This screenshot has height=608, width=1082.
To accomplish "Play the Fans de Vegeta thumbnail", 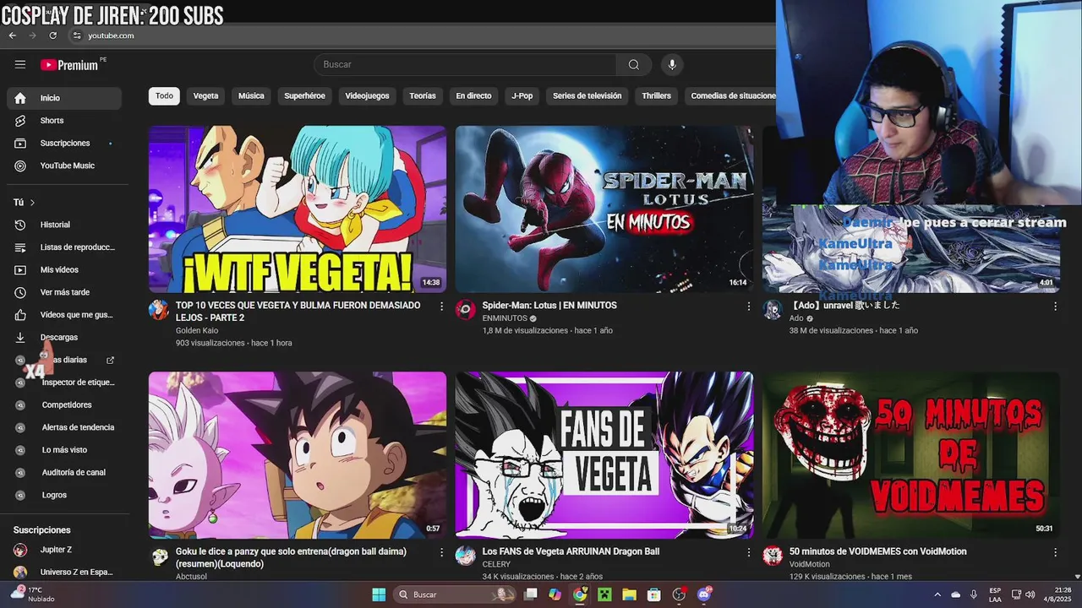I will [x=604, y=455].
